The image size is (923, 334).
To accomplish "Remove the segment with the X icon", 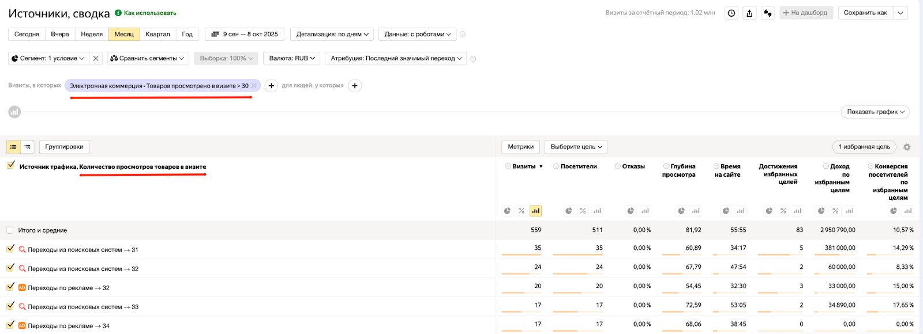I will pyautogui.click(x=96, y=58).
